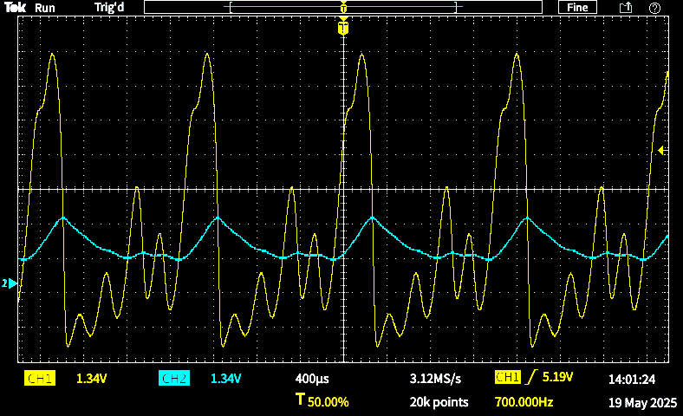Select the yellow trigger position T marker
This screenshot has height=416, width=683.
click(343, 29)
